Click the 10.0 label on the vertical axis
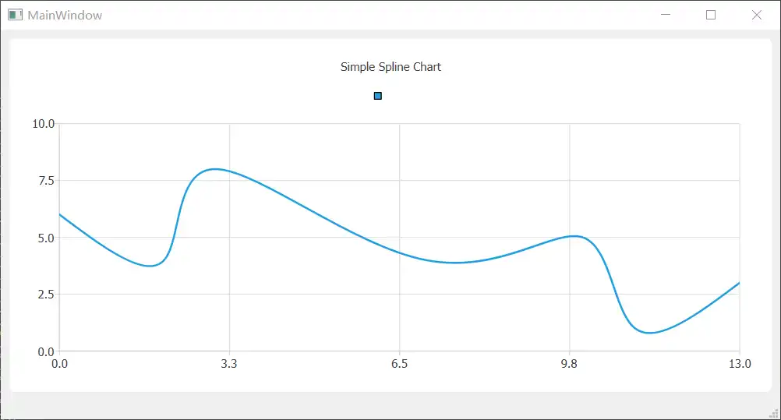The height and width of the screenshot is (420, 781). tap(43, 123)
